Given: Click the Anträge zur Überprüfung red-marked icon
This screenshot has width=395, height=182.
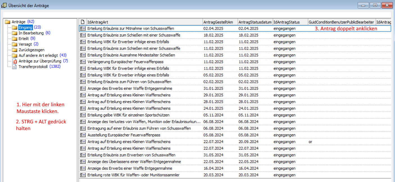Looking at the screenshot, I should 15,61.
